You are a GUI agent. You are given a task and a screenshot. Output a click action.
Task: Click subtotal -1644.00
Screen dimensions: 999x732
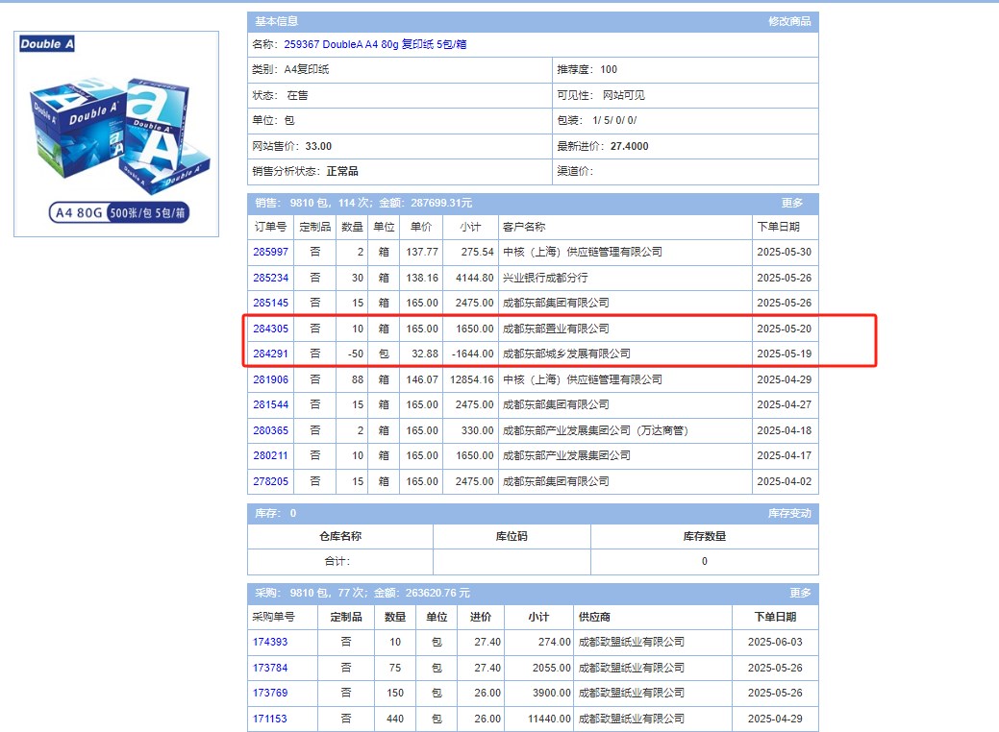[x=473, y=354]
